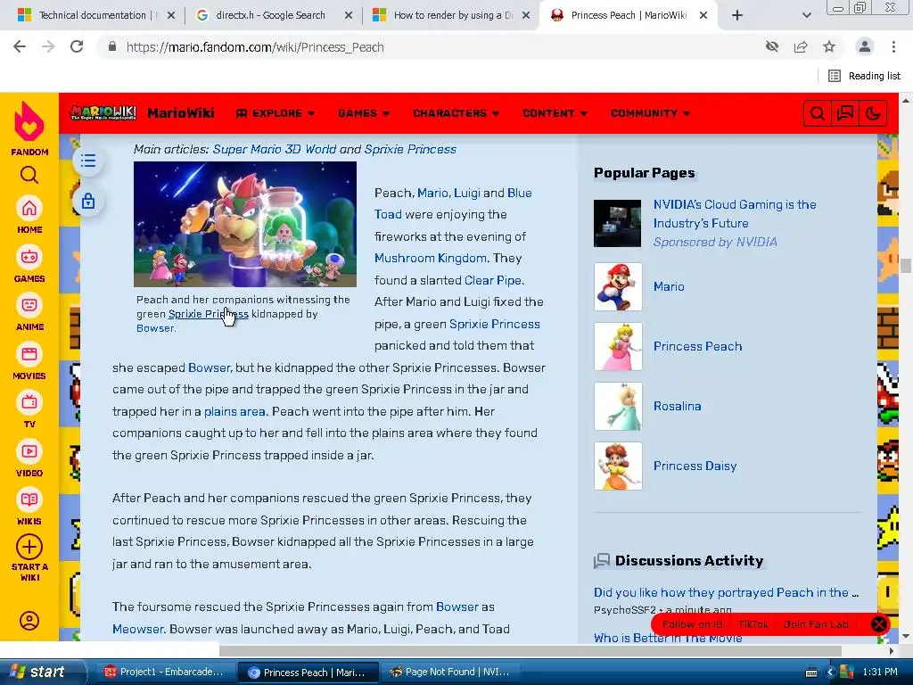Click the page lock icon button
Image resolution: width=913 pixels, height=685 pixels.
88,201
